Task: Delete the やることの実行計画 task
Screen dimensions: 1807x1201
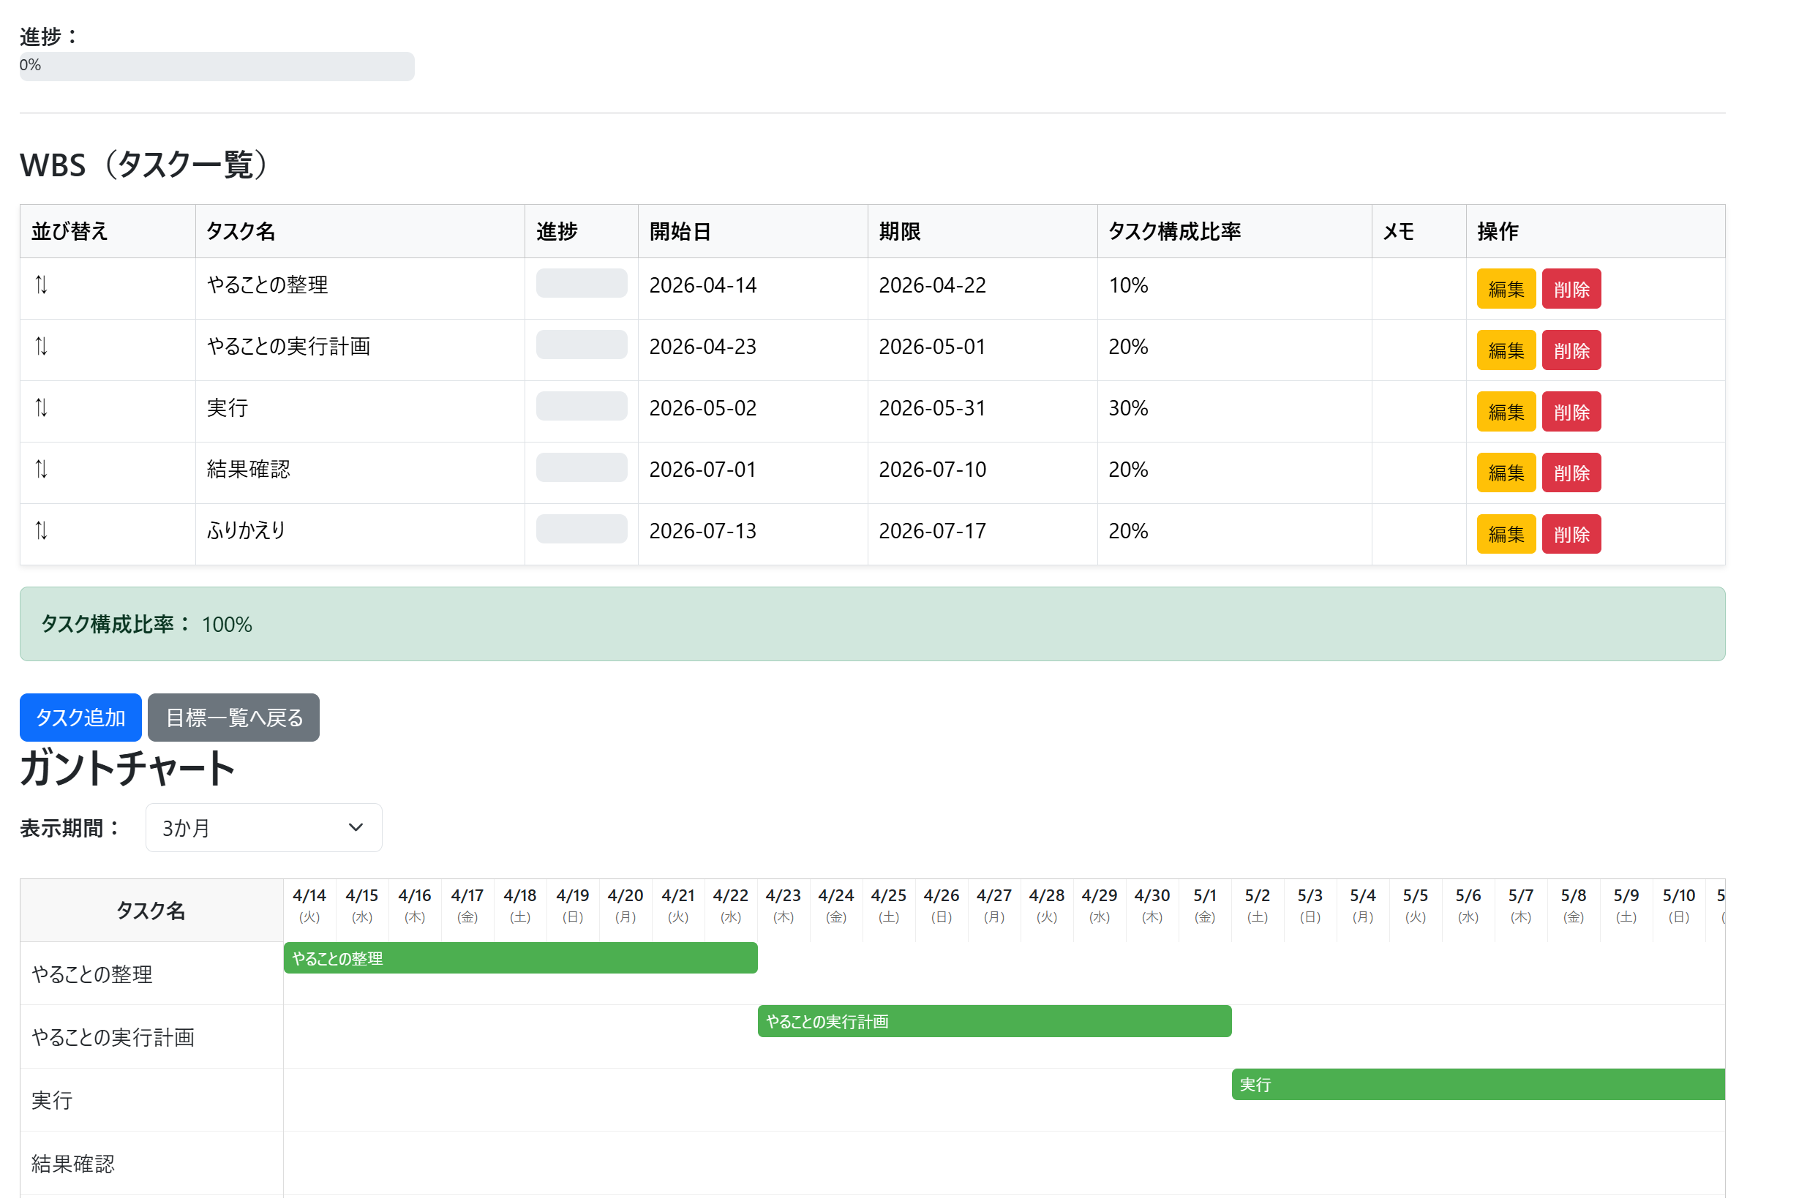Action: (x=1570, y=350)
